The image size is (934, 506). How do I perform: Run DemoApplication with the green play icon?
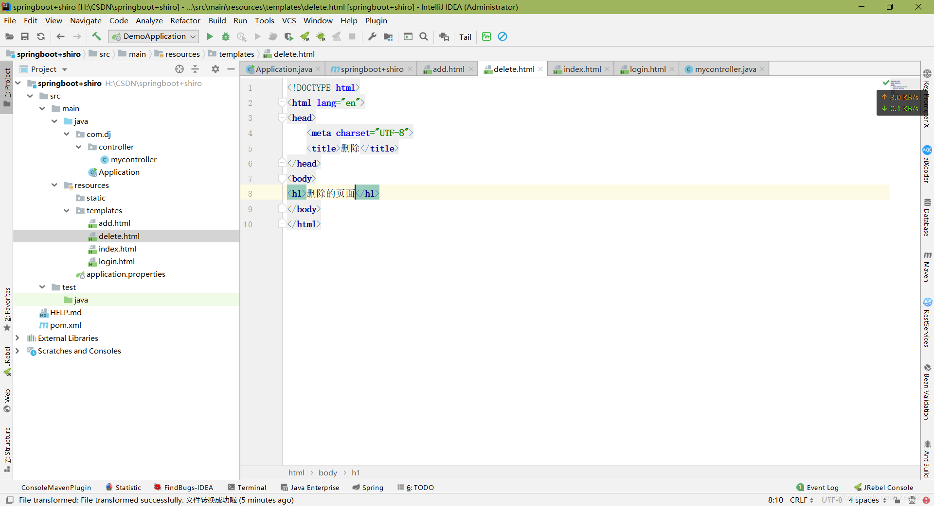tap(210, 36)
